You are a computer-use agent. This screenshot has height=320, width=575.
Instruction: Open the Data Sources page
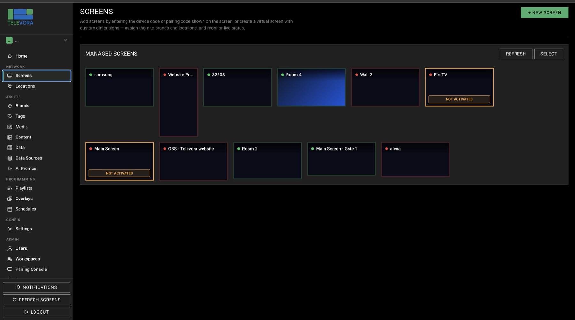(x=36, y=158)
